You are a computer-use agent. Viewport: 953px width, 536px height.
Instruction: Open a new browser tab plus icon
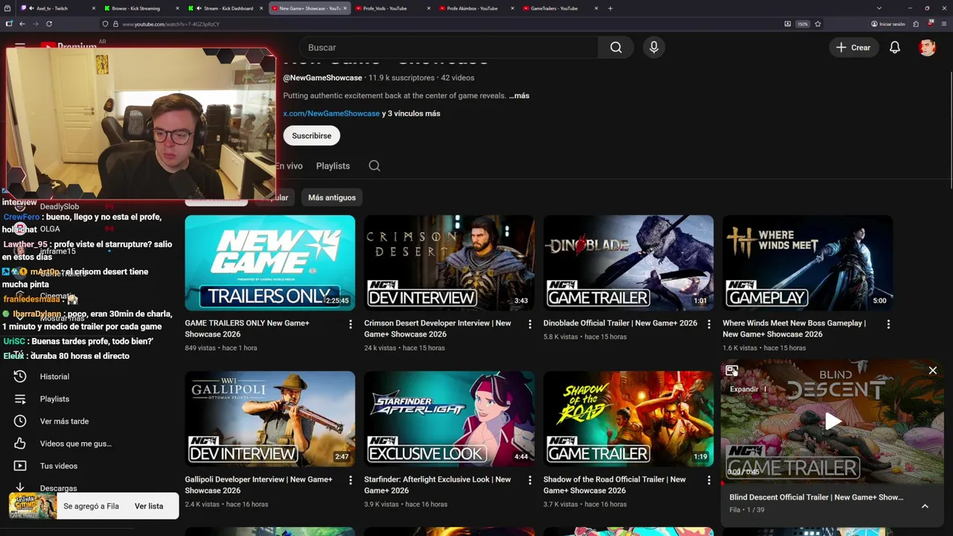[611, 8]
